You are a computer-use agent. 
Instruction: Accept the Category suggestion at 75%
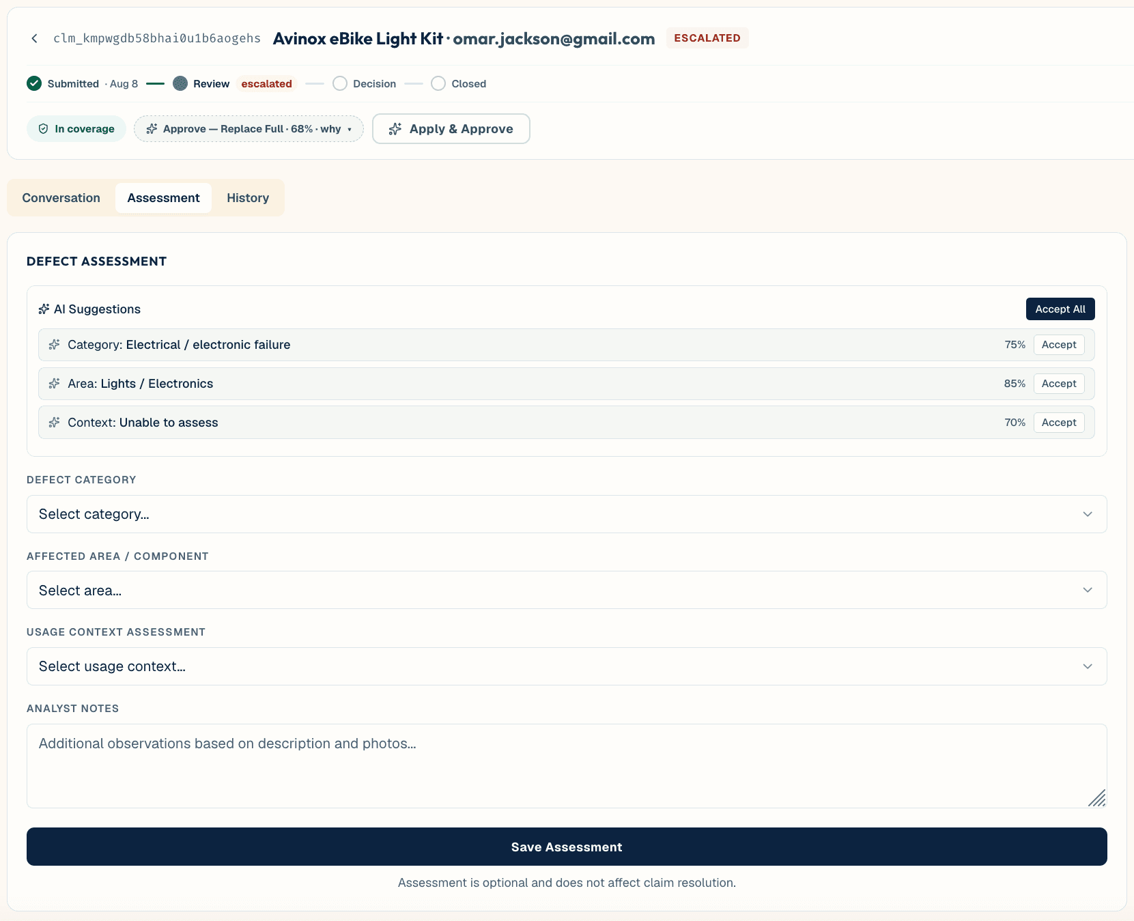pyautogui.click(x=1059, y=345)
